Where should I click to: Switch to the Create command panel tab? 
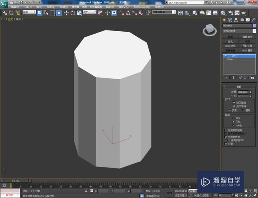point(224,20)
